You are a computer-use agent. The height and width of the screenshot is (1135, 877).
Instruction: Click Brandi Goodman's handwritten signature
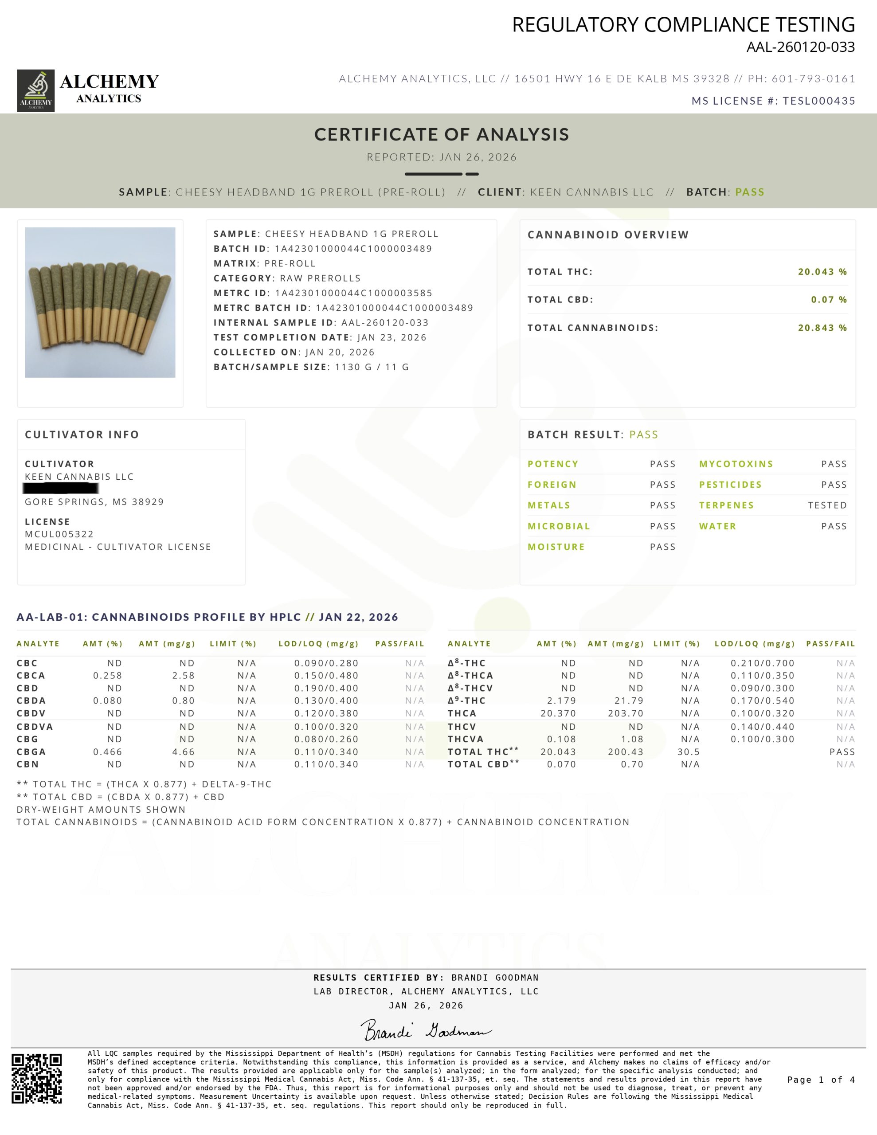point(425,1030)
